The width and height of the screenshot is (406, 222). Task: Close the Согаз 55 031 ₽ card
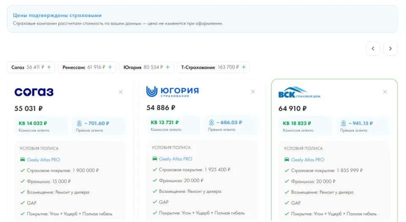coord(121,92)
